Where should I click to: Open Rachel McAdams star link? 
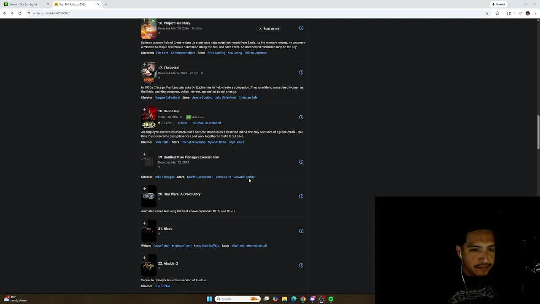(193, 142)
